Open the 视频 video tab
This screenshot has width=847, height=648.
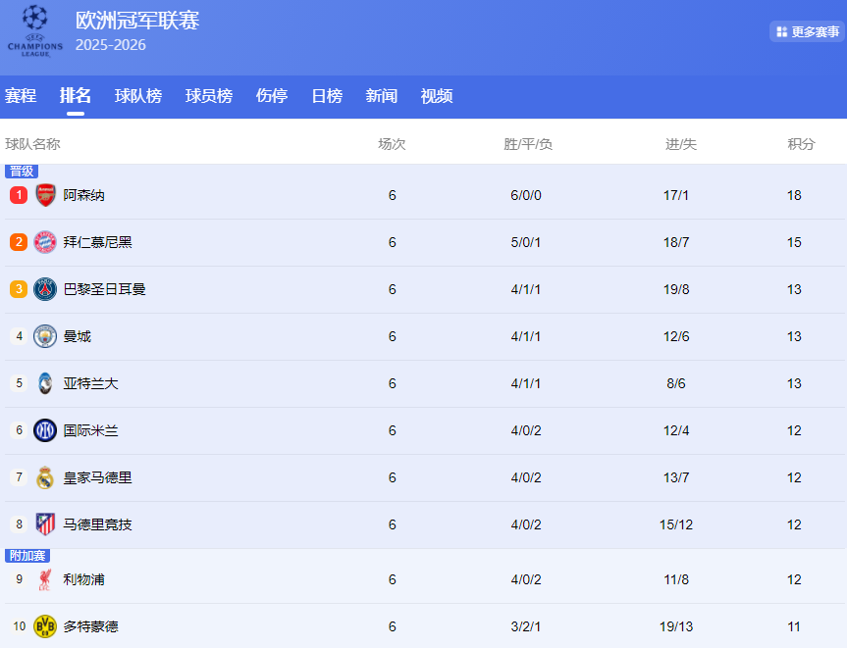437,96
